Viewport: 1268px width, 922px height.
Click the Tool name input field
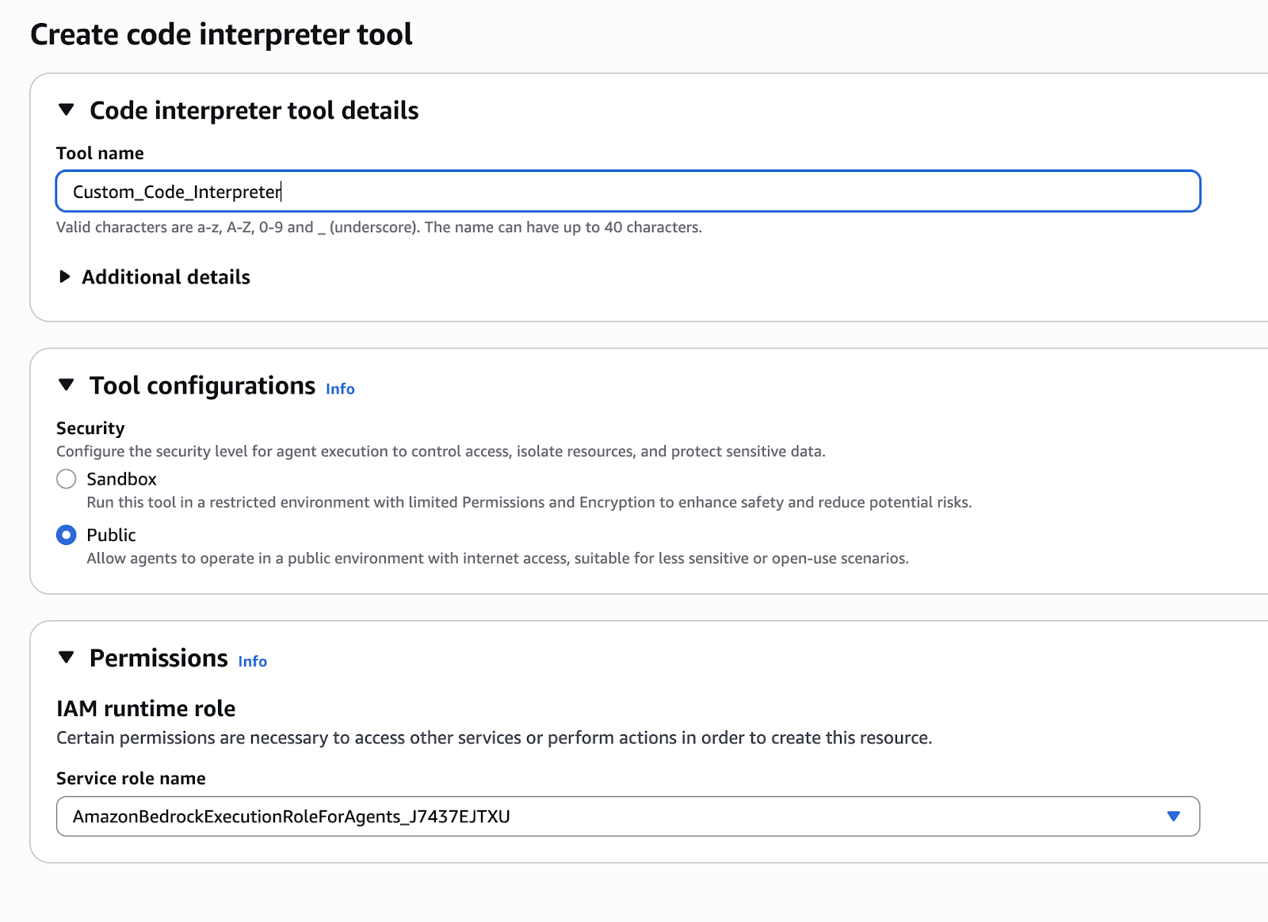coord(628,192)
